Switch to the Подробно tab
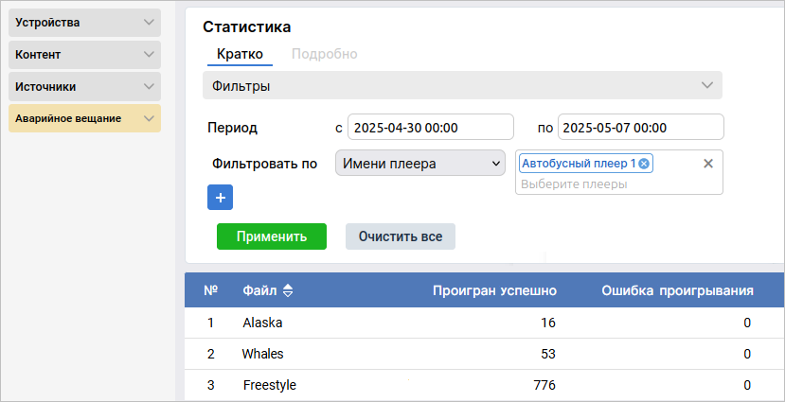This screenshot has width=785, height=402. click(324, 54)
